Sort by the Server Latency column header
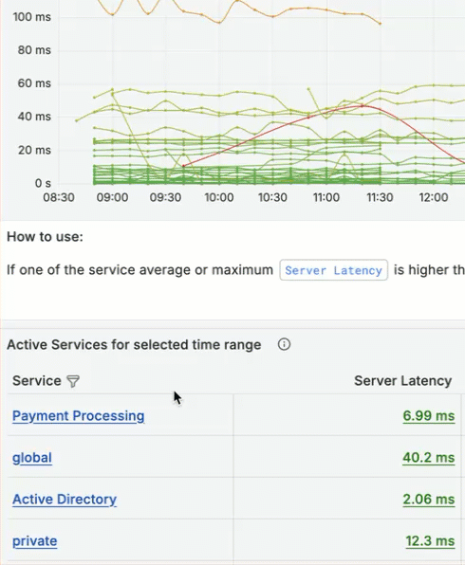This screenshot has height=565, width=465. point(403,381)
